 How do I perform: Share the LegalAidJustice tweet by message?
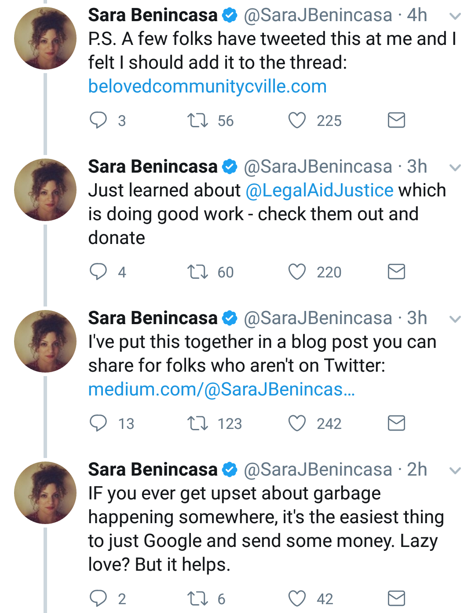(396, 272)
